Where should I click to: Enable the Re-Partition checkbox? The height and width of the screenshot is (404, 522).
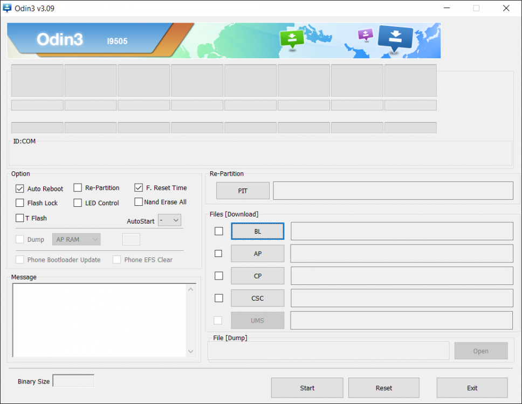tap(78, 188)
